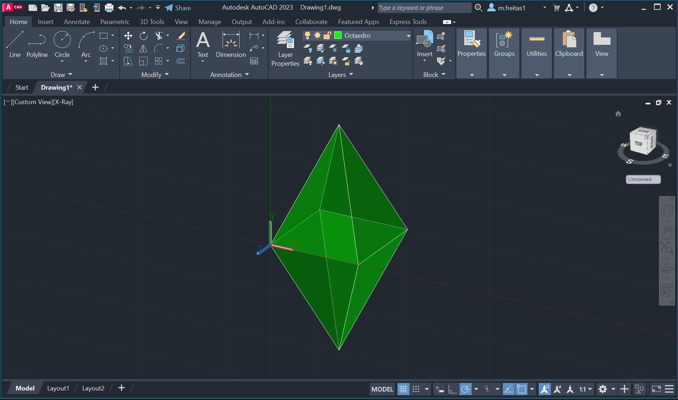Click the Share button
Viewport: 678px width, 400px height.
point(178,8)
